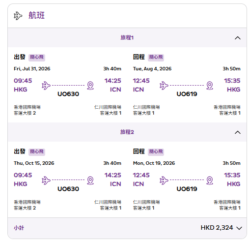Viewport: 249px width, 243px height.
Task: Click 回程 heading in 旅程1
Action: [139, 57]
